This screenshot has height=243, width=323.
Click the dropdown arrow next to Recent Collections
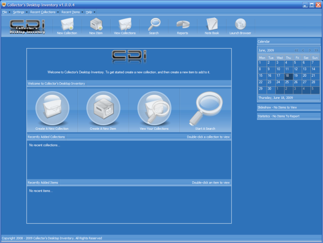coord(58,12)
